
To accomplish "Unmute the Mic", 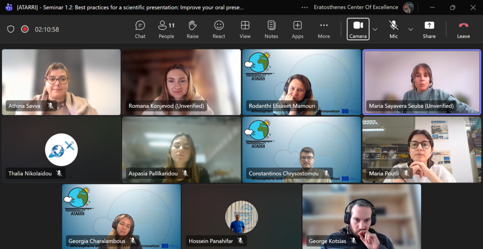I will 393,29.
